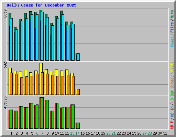Click the orange sites bar for day 14
Screen dimensions: 176x137
point(78,92)
